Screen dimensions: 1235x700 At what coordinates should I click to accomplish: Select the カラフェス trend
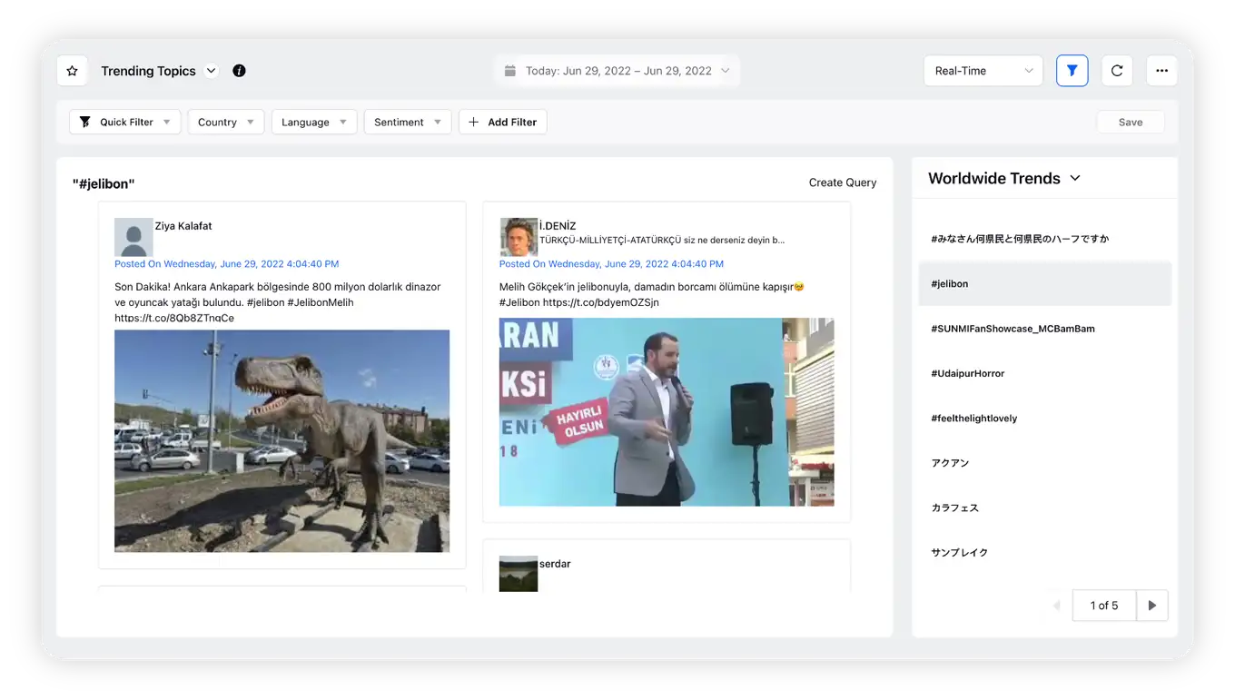[x=1045, y=508]
